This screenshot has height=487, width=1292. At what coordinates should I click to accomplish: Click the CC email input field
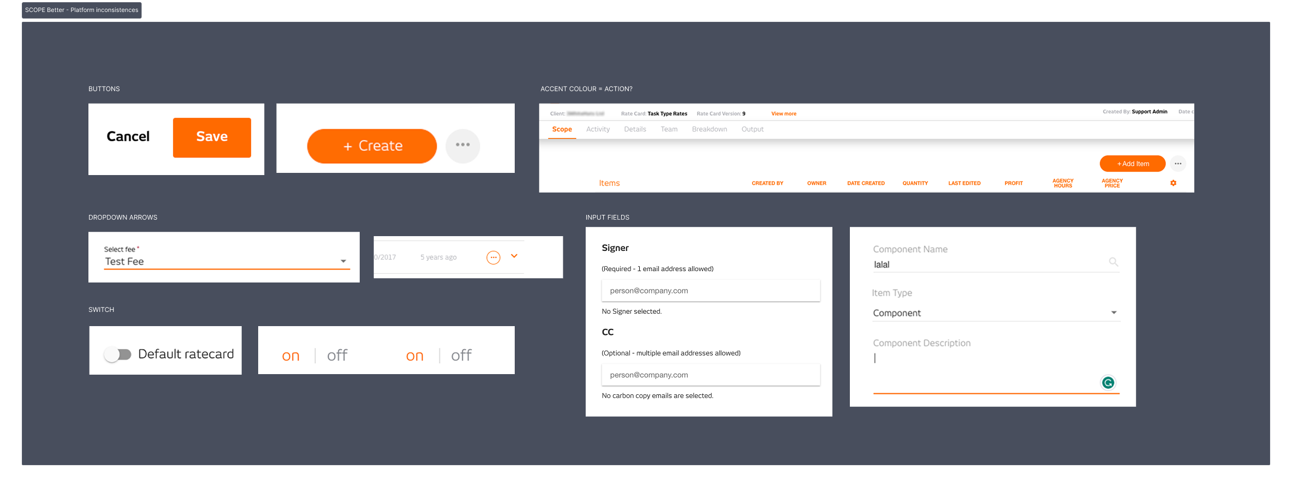(711, 375)
